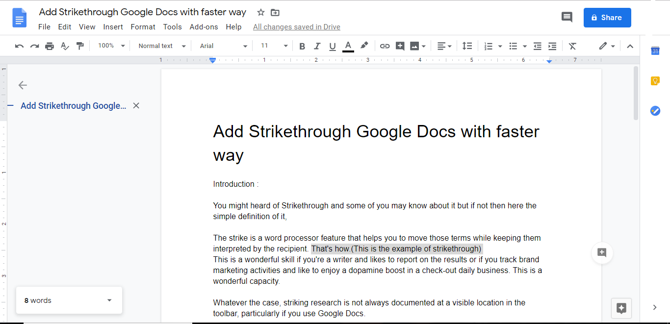Viewport: 670px width, 324px height.
Task: Open the editing mode pencil dropdown
Action: coord(607,46)
